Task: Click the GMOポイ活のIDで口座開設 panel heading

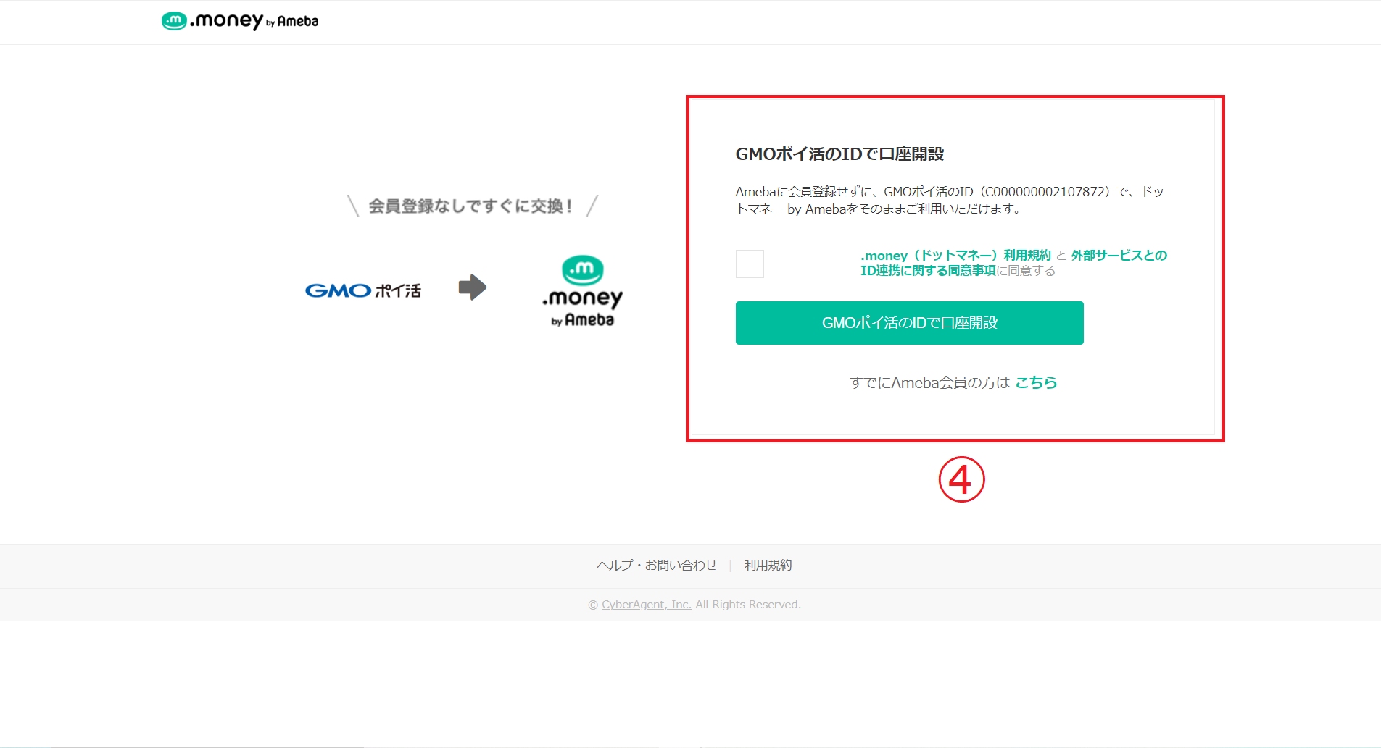Action: [842, 154]
